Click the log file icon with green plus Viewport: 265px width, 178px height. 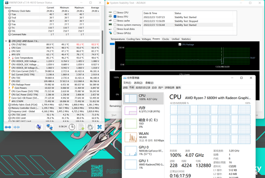81,127
